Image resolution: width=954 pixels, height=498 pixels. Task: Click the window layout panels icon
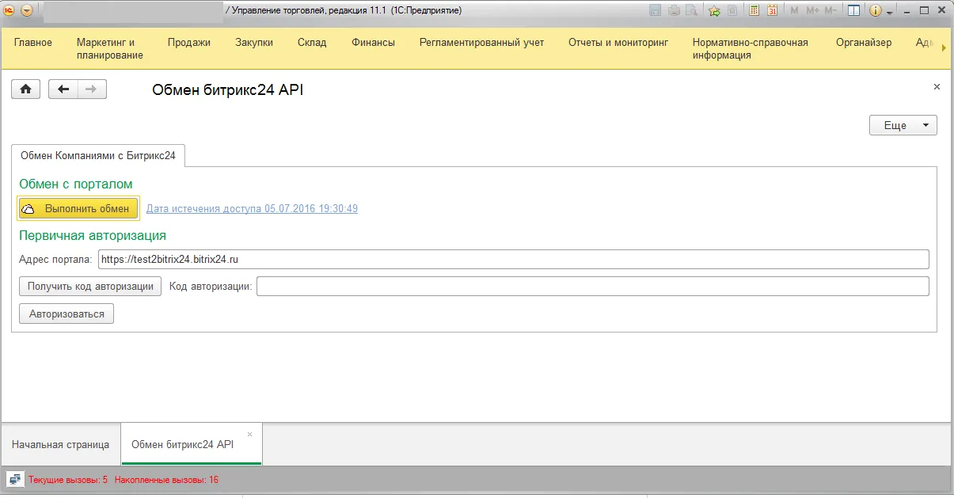(853, 11)
